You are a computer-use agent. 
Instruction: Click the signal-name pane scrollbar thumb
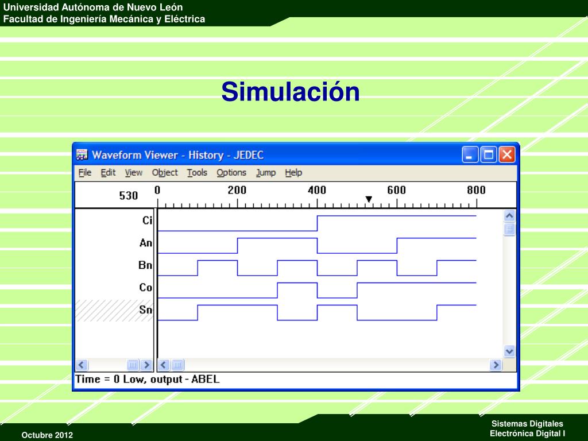133,365
